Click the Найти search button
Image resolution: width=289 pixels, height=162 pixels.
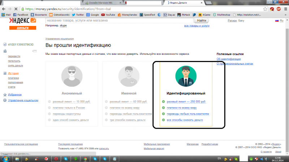pos(202,21)
